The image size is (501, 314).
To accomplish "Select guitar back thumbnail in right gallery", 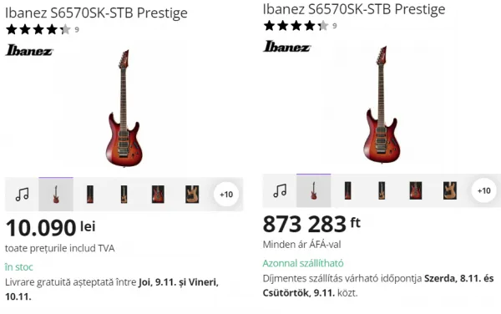I will point(450,190).
